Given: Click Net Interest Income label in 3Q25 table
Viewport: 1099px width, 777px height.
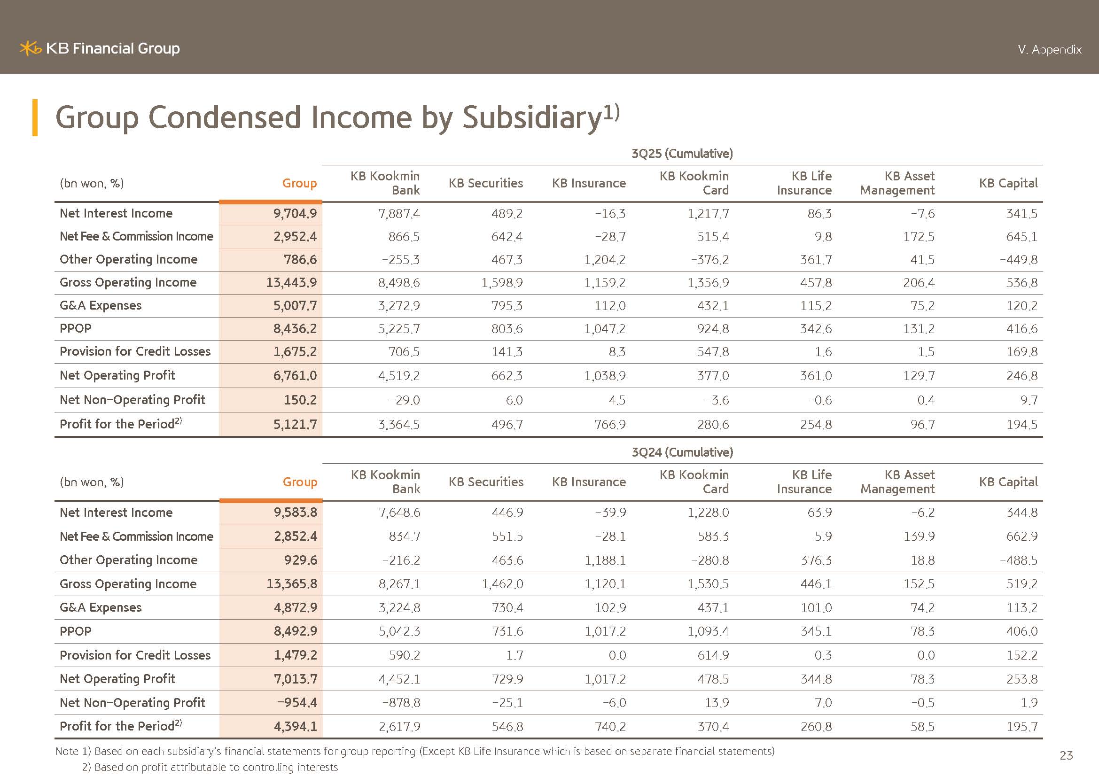Looking at the screenshot, I should 116,213.
